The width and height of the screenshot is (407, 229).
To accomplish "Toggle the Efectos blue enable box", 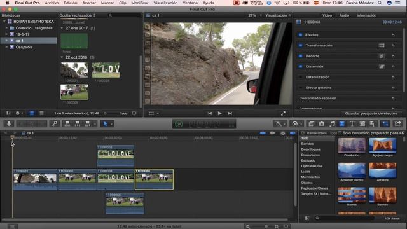I will pyautogui.click(x=300, y=35).
